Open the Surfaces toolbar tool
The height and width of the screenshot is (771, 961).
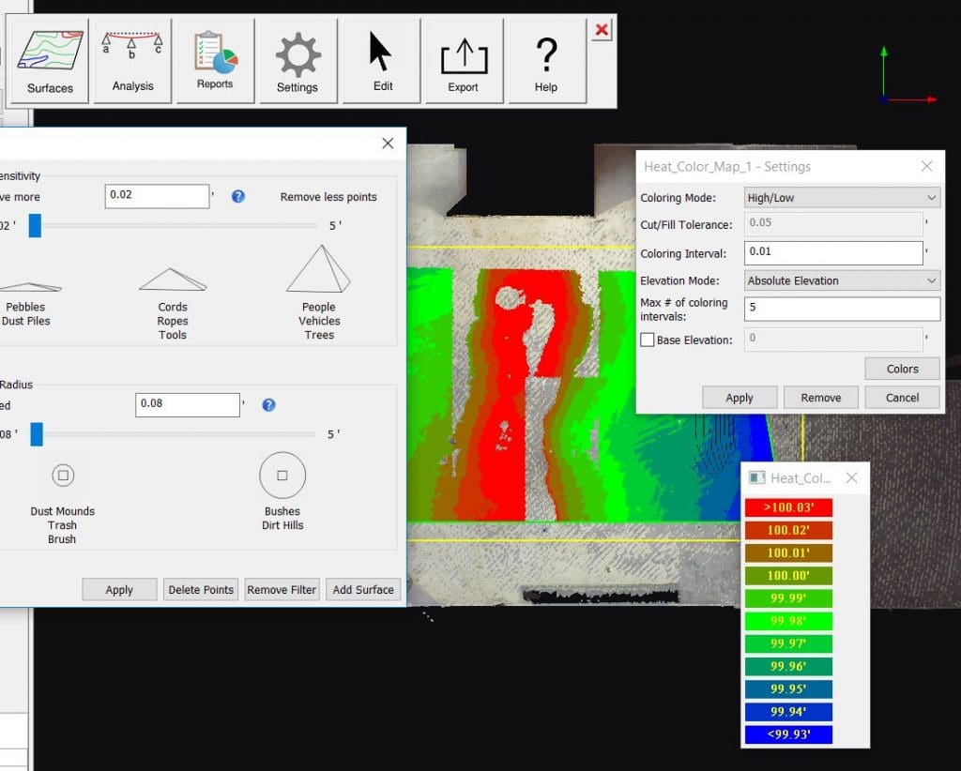click(50, 61)
